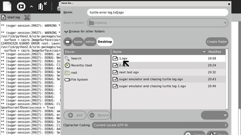Open the file type filter dropdown
The image size is (241, 135).
click(x=214, y=115)
